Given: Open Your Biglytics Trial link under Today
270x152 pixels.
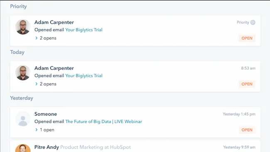Looking at the screenshot, I should click(84, 76).
